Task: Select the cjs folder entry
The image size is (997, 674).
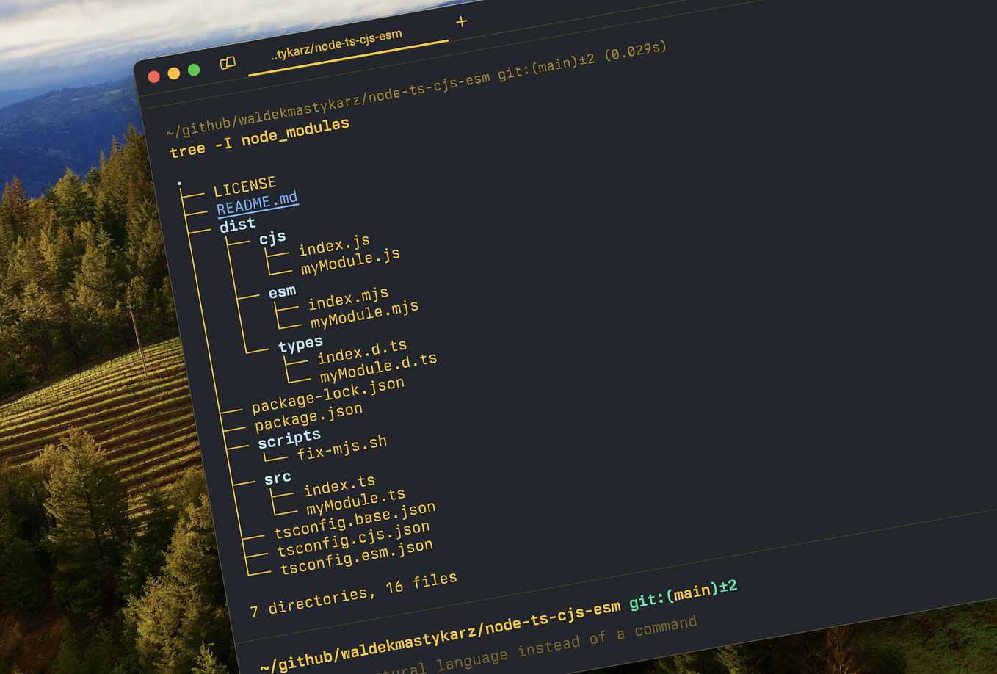Action: 272,237
